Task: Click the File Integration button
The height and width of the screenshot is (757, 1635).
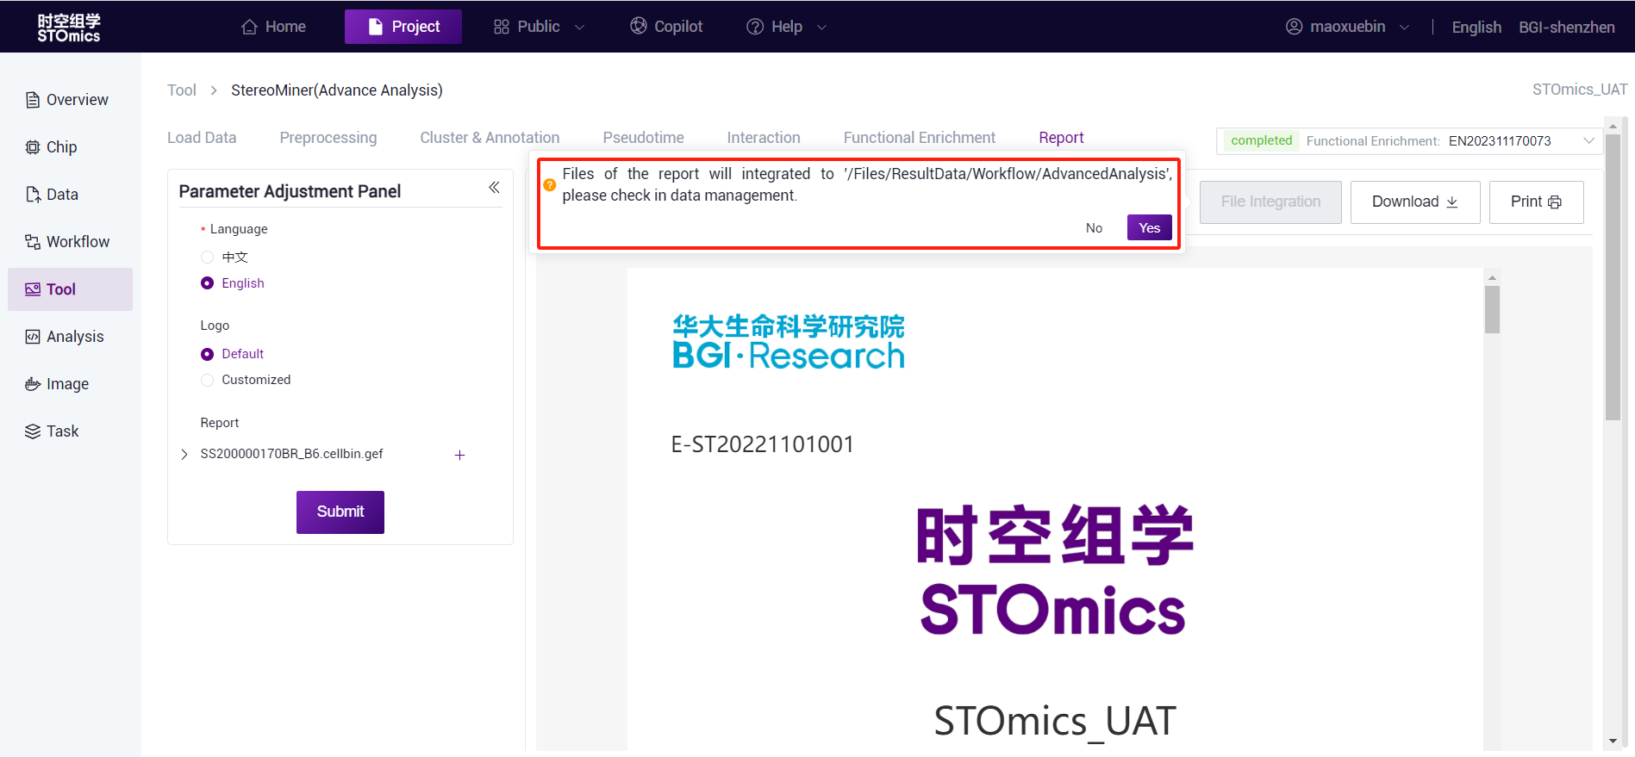Action: 1270,202
